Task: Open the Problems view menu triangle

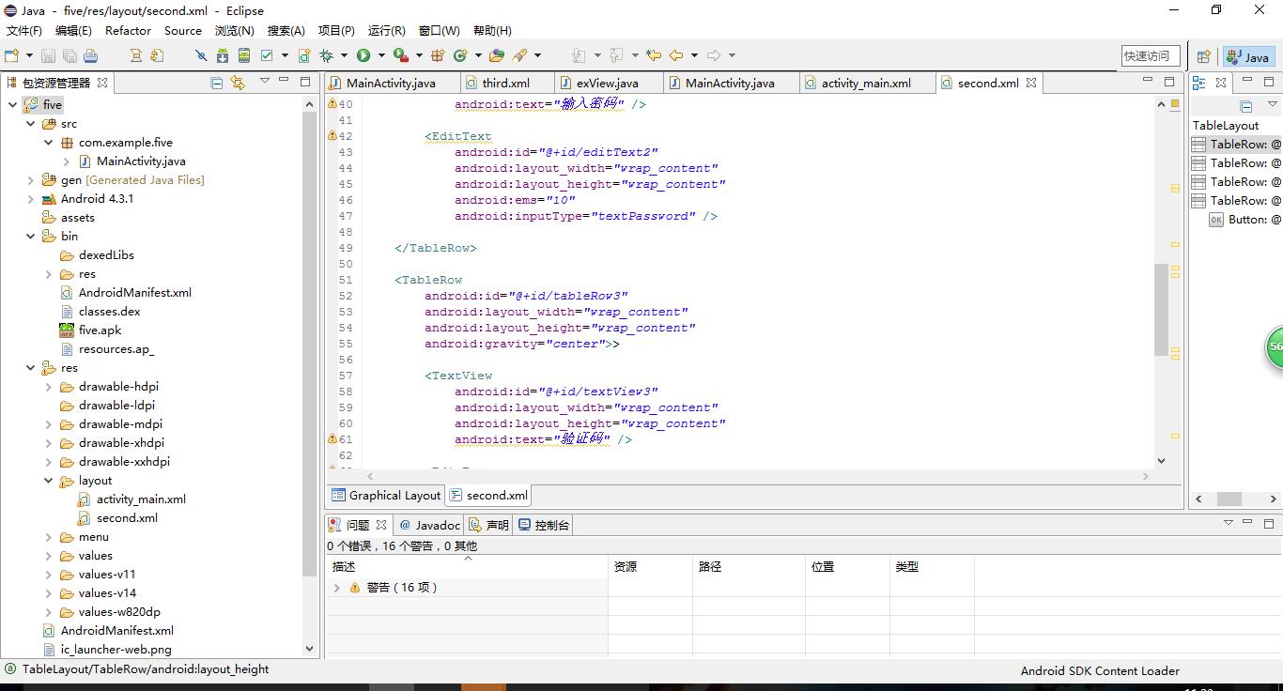Action: click(x=1228, y=523)
